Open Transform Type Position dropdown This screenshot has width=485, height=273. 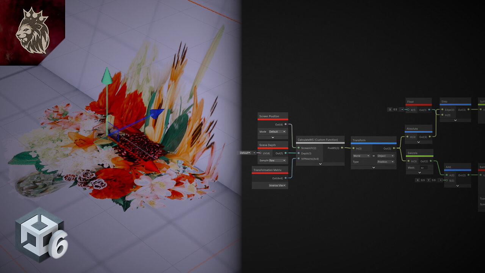386,162
